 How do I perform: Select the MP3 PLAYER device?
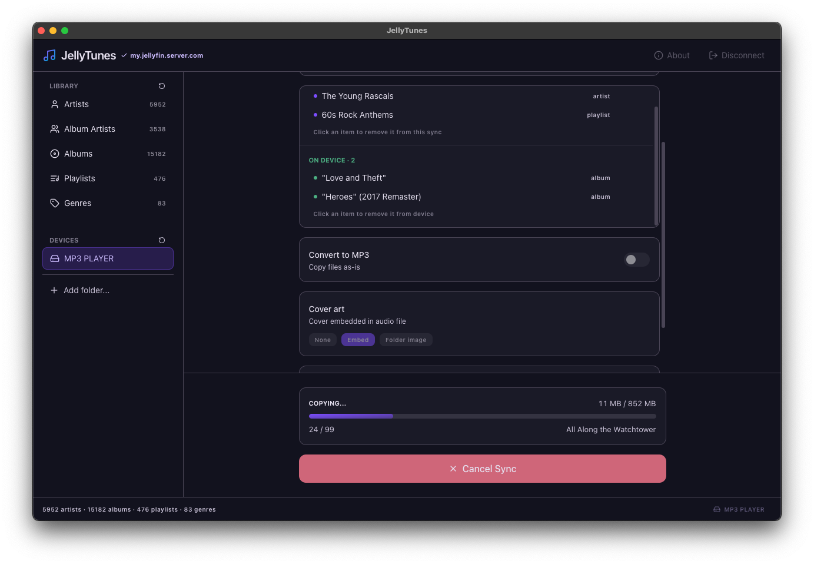(x=108, y=258)
